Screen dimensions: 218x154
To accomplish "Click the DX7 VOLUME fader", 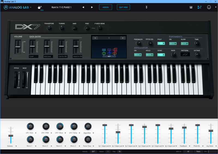I will click(18, 47).
